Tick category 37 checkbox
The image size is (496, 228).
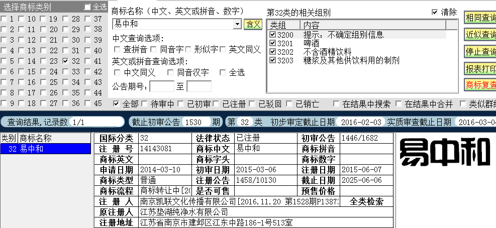pos(87,19)
